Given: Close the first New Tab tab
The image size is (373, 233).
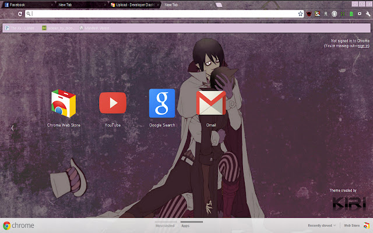Looking at the screenshot, I should point(105,5).
